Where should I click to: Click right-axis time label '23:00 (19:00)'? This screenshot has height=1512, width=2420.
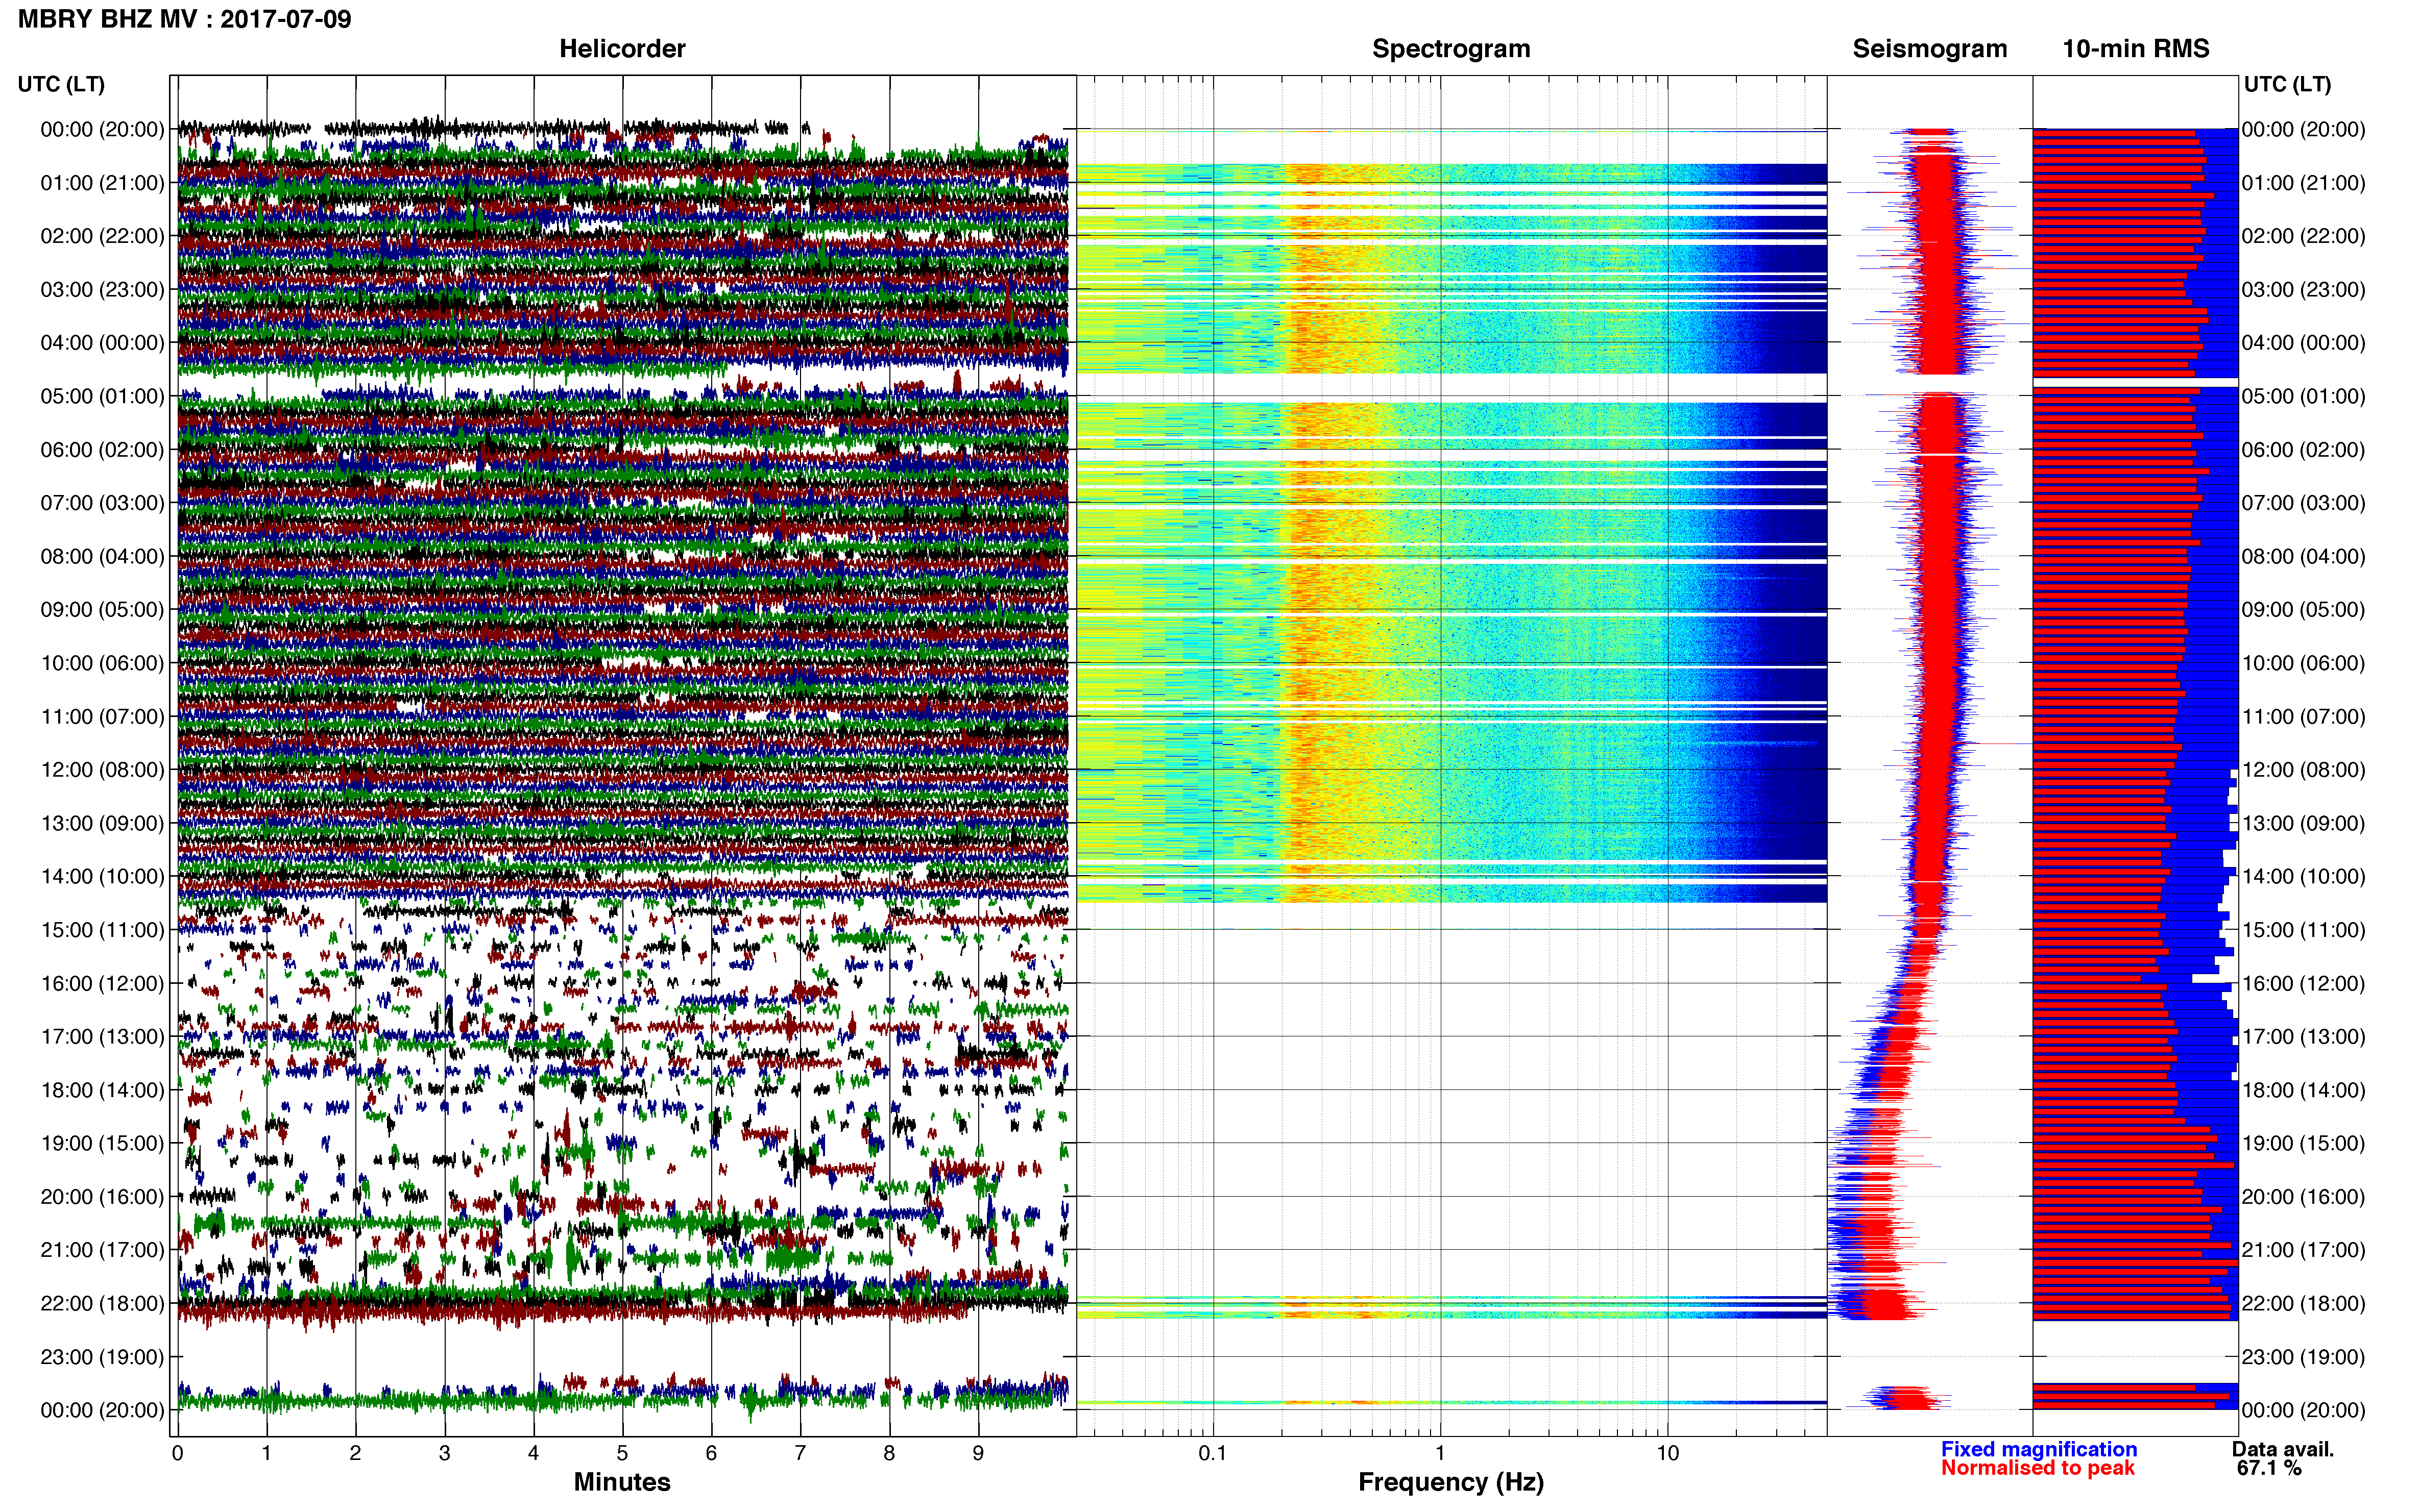pos(2304,1357)
